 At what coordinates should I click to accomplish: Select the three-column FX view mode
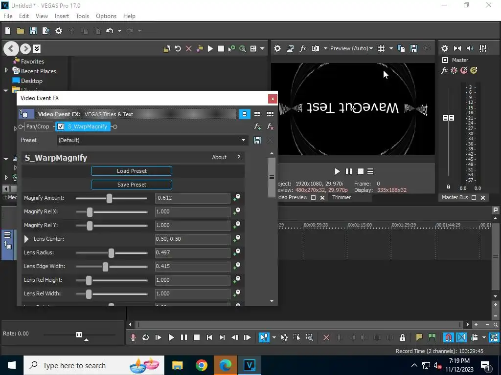tap(270, 114)
